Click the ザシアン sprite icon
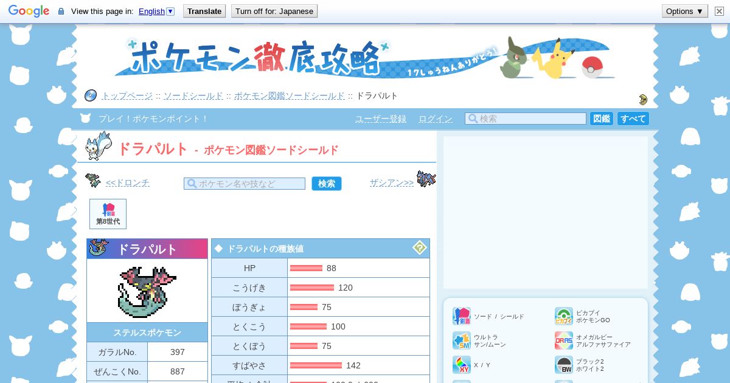Image resolution: width=730 pixels, height=383 pixels. click(x=426, y=179)
